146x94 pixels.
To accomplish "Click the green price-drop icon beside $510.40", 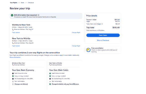I will [12, 15].
